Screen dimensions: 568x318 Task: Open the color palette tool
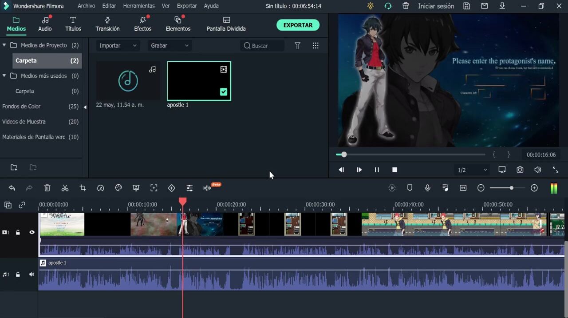coord(118,188)
